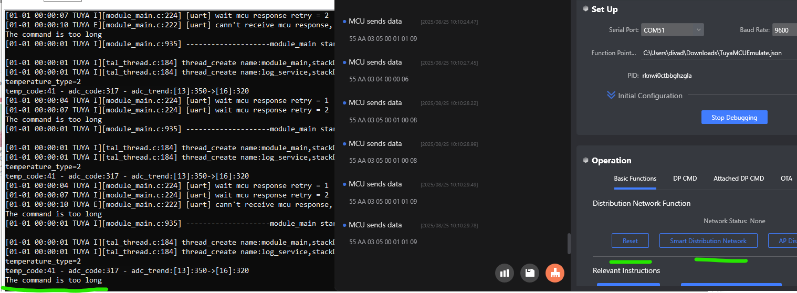Switch to the Basic Functions tab
This screenshot has height=293, width=797.
tap(635, 179)
